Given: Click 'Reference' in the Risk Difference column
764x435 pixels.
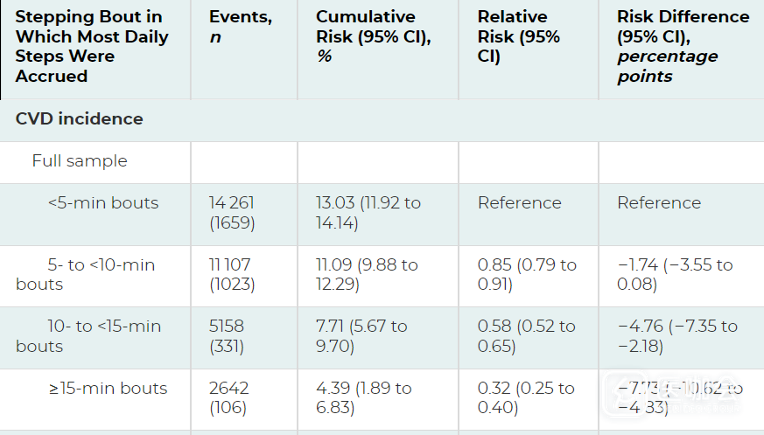Looking at the screenshot, I should [x=659, y=203].
